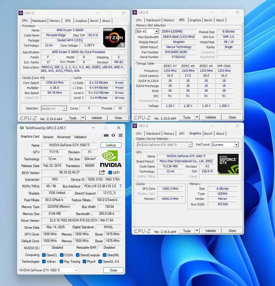Image resolution: width=275 pixels, height=286 pixels.
Task: Click the GPU-Z title bar app icon
Action: click(x=22, y=128)
